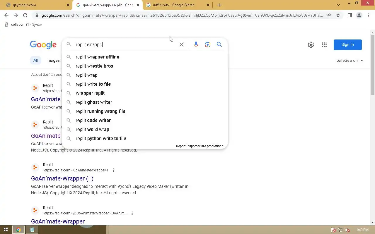This screenshot has width=375, height=234.
Task: Open the Windows Start menu
Action: tap(6, 230)
